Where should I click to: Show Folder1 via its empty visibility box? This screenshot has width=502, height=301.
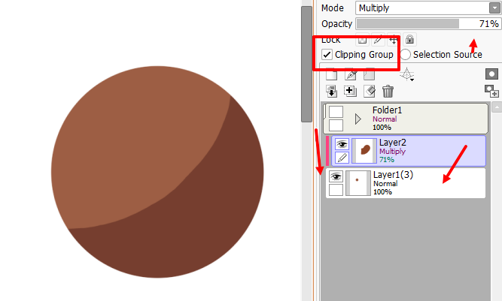coord(336,112)
